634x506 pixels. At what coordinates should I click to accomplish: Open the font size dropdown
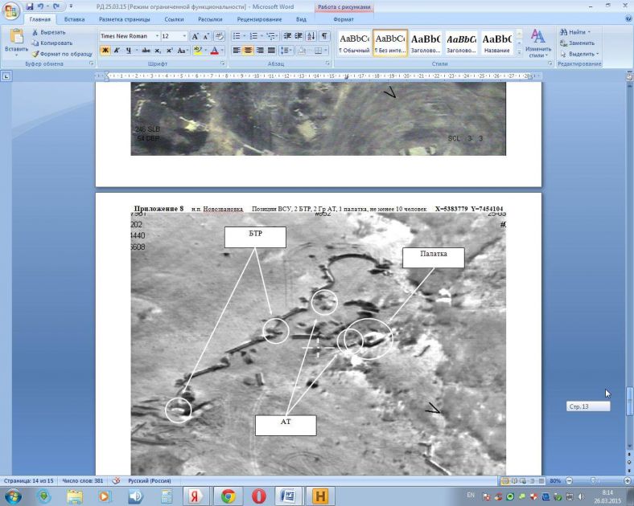[184, 36]
